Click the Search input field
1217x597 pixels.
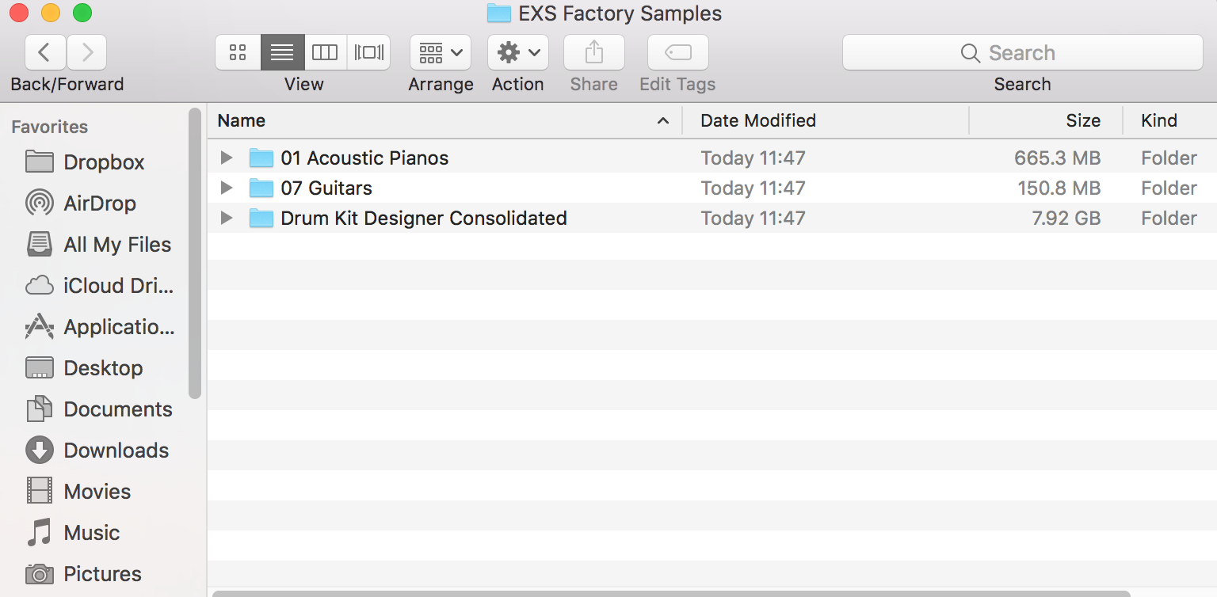[x=1022, y=53]
